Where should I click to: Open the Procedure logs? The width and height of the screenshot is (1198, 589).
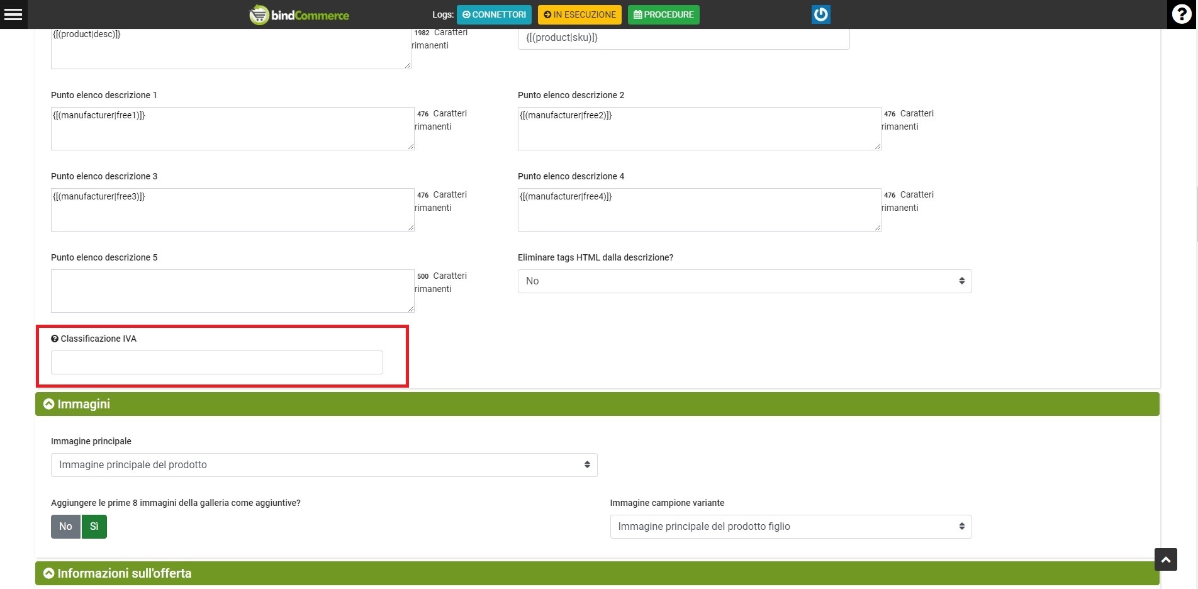click(x=663, y=14)
